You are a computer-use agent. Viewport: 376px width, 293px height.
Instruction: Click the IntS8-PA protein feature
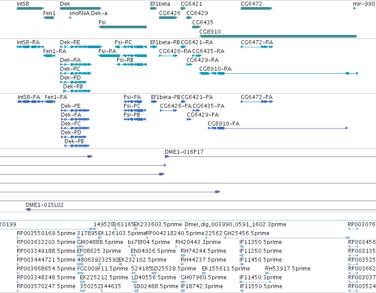tap(31, 102)
